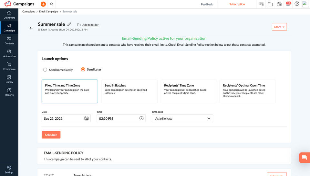310x176 pixels.
Task: Go back using the left arrow
Action: click(x=31, y=28)
